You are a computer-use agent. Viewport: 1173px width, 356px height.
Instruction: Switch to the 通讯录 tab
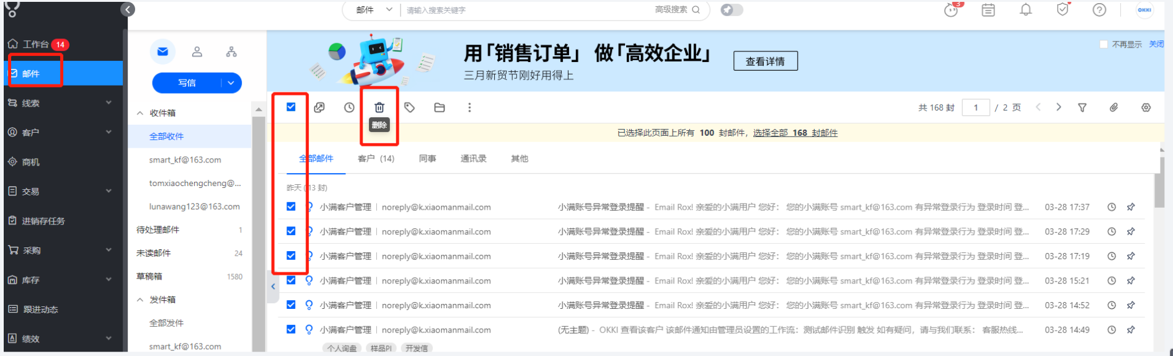tap(473, 159)
